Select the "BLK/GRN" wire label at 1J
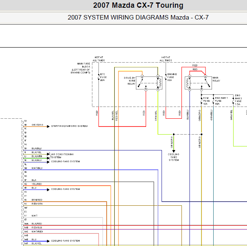247x246 pixels. 37,156
